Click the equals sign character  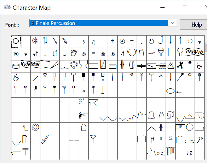point(93,54)
